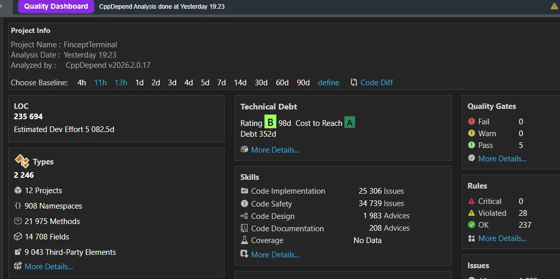Select the 13h baseline
The height and width of the screenshot is (279, 560).
pos(121,83)
